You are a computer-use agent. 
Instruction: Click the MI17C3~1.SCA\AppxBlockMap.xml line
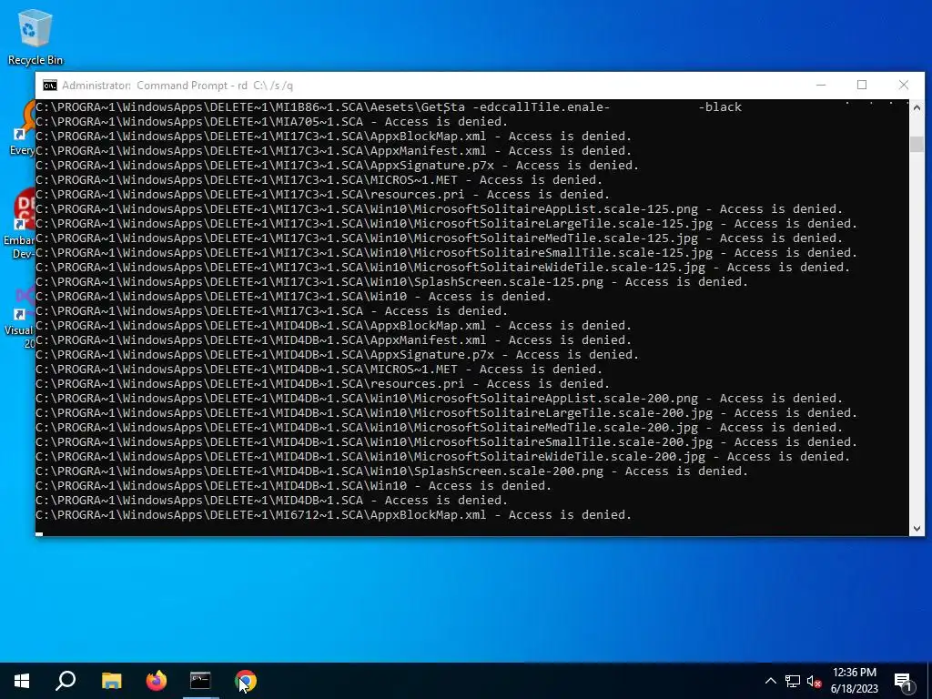coord(333,137)
